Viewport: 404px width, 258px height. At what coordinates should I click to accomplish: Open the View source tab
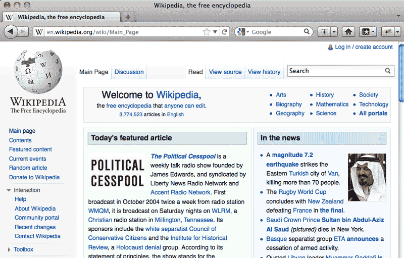225,72
